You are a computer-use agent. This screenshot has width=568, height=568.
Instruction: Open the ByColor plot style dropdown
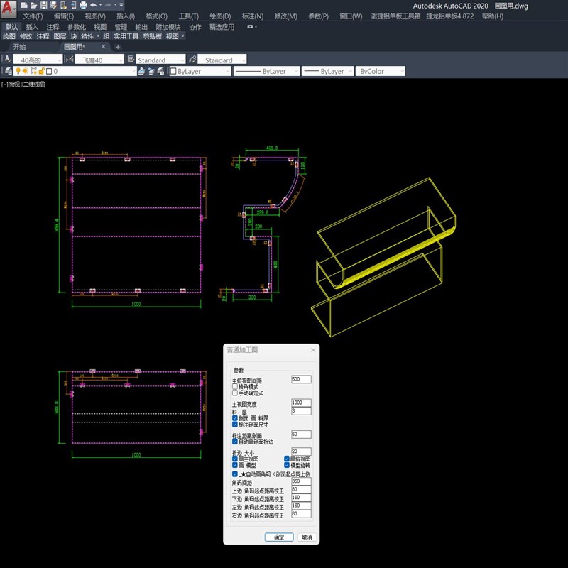(402, 72)
